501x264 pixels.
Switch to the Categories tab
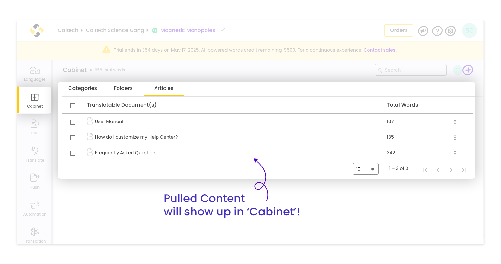coord(82,88)
